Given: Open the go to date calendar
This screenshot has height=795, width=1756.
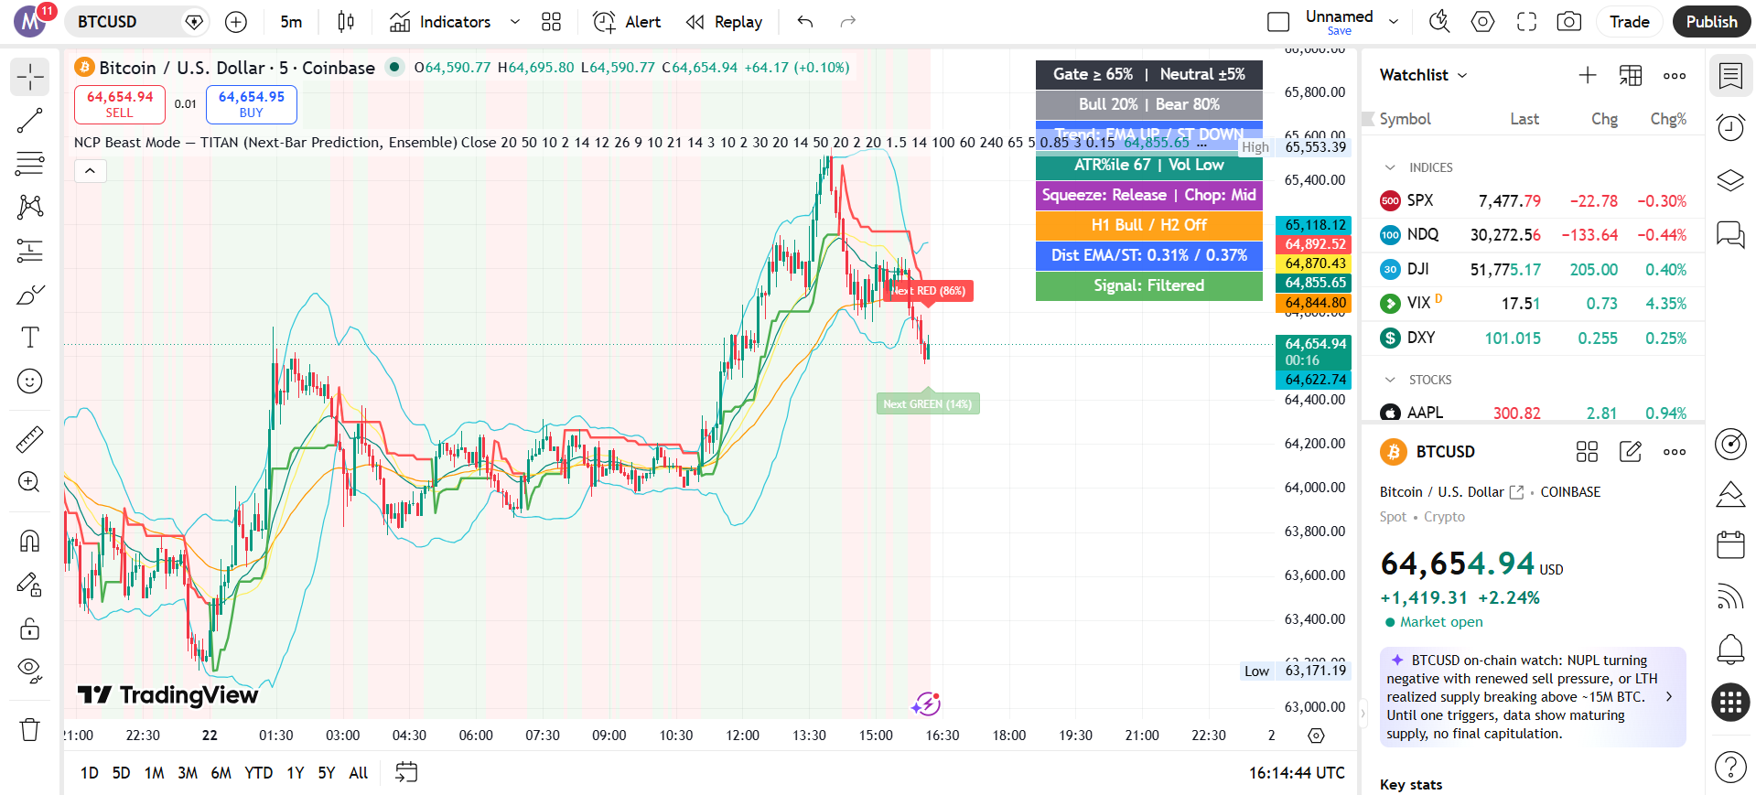Looking at the screenshot, I should [406, 773].
